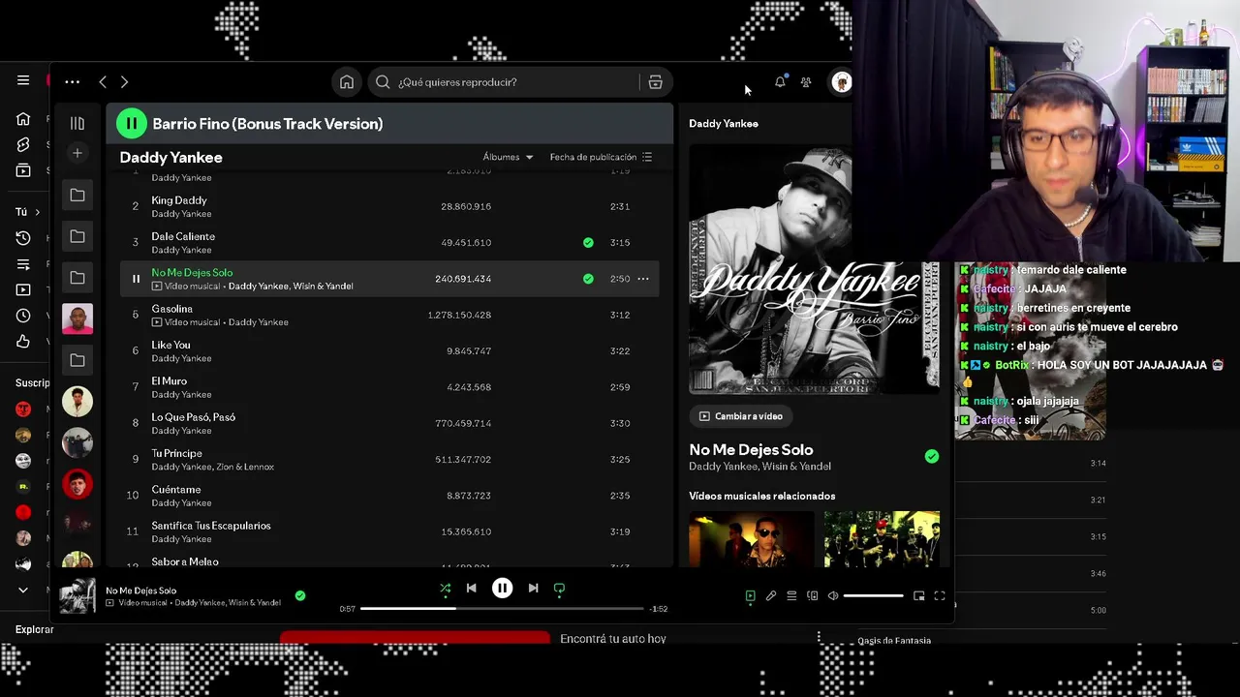Go forward with the right arrow in Spotify

124,82
